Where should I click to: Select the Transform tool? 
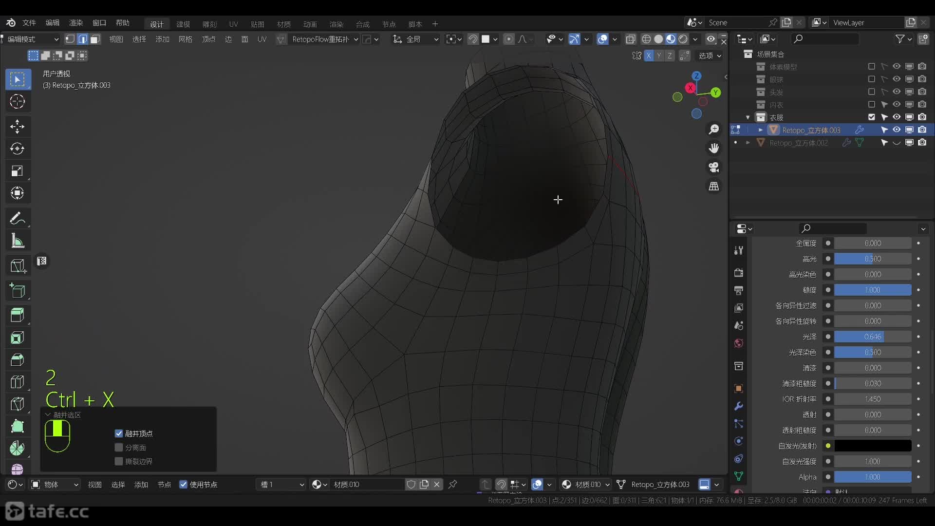pos(18,193)
